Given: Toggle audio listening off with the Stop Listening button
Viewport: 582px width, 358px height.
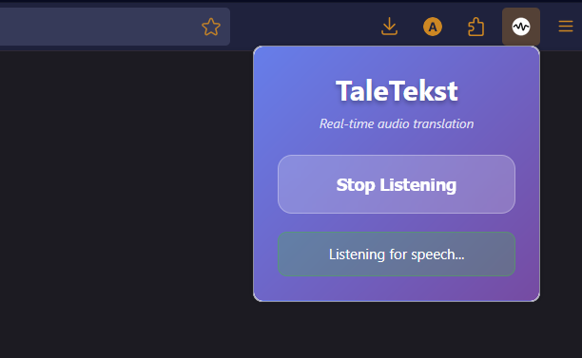Looking at the screenshot, I should [x=397, y=184].
